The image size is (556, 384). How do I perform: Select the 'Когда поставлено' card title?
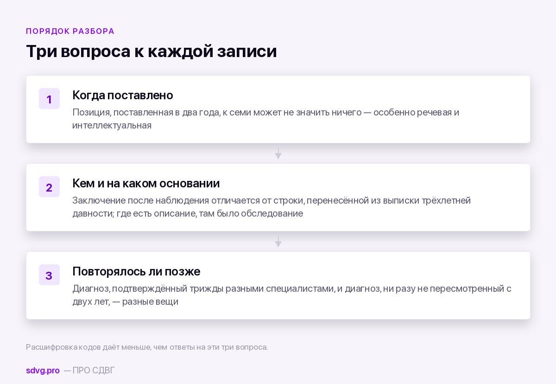[x=123, y=95]
